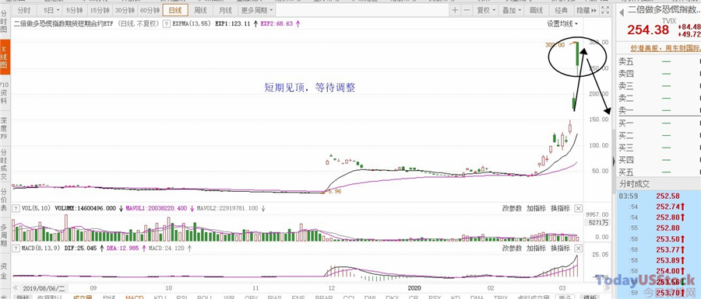This screenshot has width=701, height=299.
Task: Select the 60分钟 period tab
Action: point(150,10)
